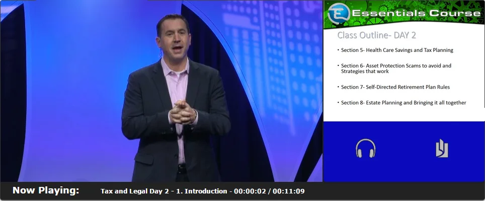The width and height of the screenshot is (485, 201).
Task: Click the Tax and Legal Day 2 title
Action: click(x=203, y=191)
